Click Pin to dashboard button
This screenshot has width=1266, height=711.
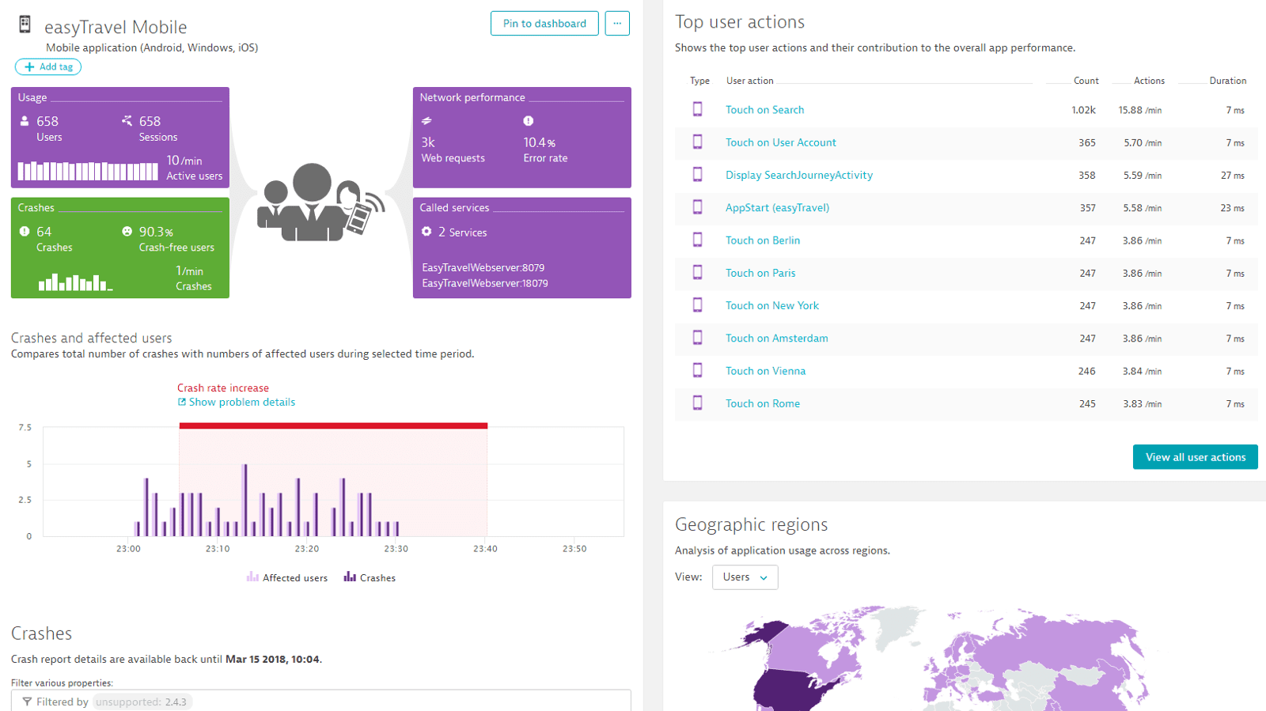click(x=544, y=24)
